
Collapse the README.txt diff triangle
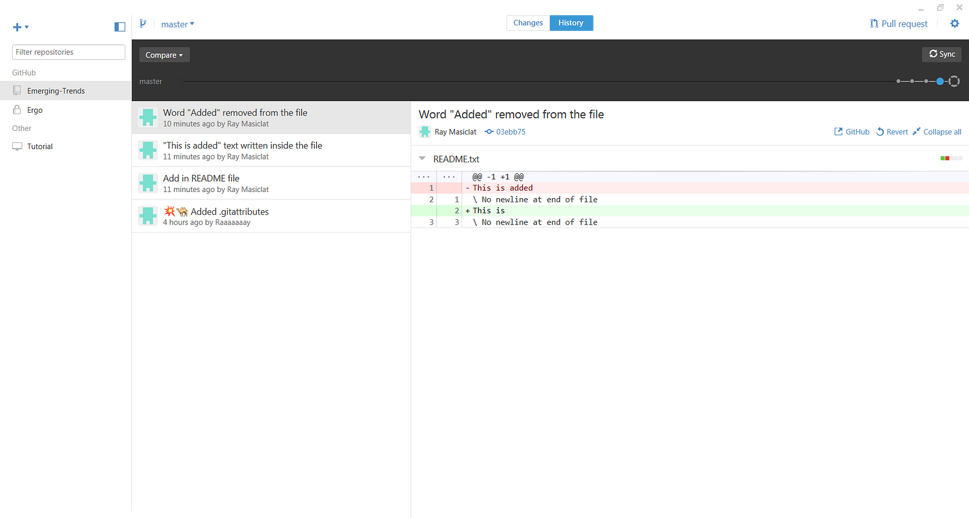pyautogui.click(x=422, y=159)
